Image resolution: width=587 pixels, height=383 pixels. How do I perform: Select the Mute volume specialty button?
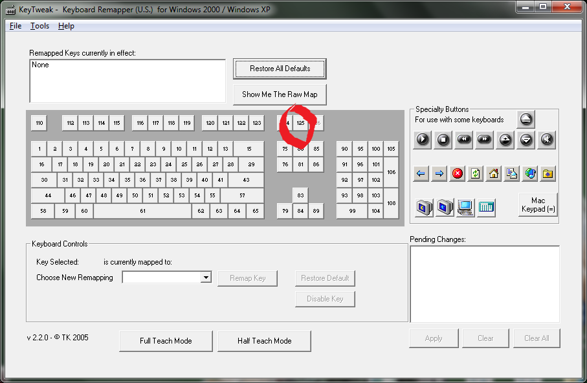547,139
